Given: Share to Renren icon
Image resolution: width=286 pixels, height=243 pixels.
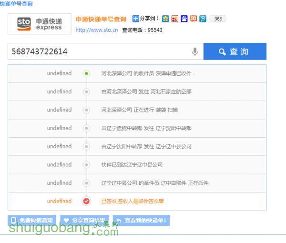Looking at the screenshot, I should click(x=193, y=19).
